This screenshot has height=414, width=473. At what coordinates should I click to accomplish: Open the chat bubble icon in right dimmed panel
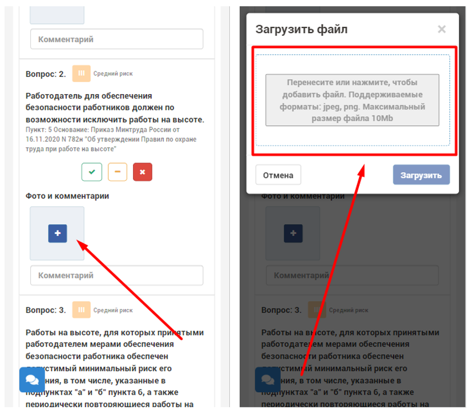pos(267,379)
